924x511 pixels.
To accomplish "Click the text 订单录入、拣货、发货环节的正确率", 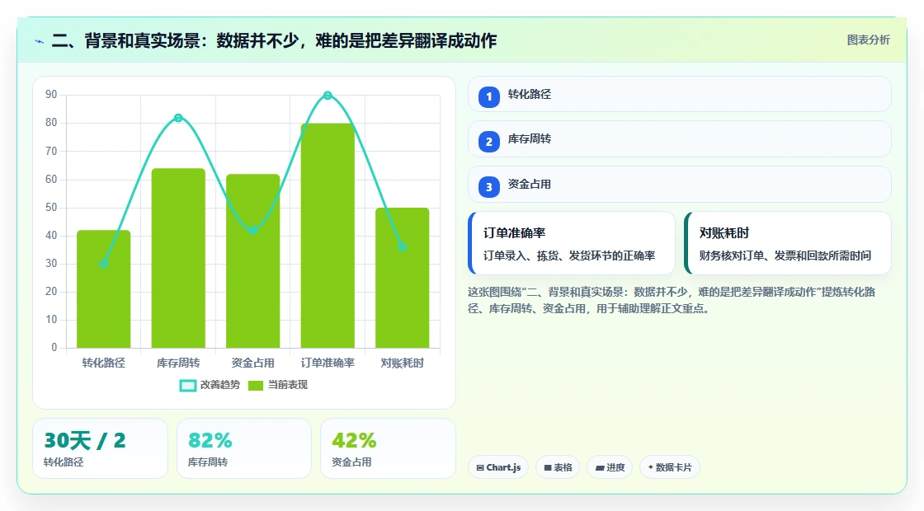I will 569,255.
